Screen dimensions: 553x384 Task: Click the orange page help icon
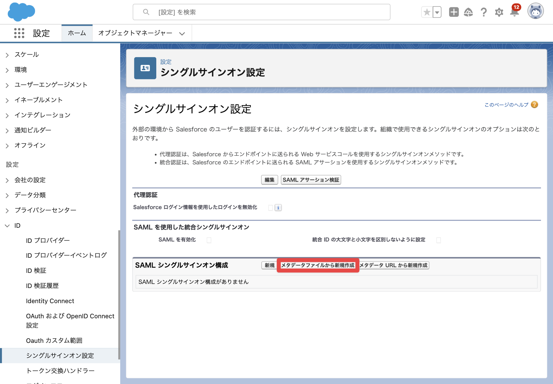coord(534,105)
